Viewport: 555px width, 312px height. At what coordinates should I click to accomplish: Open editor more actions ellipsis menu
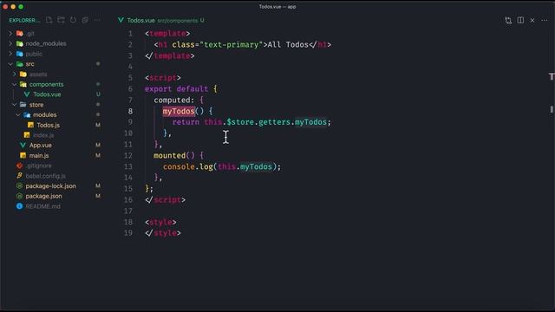pos(545,21)
